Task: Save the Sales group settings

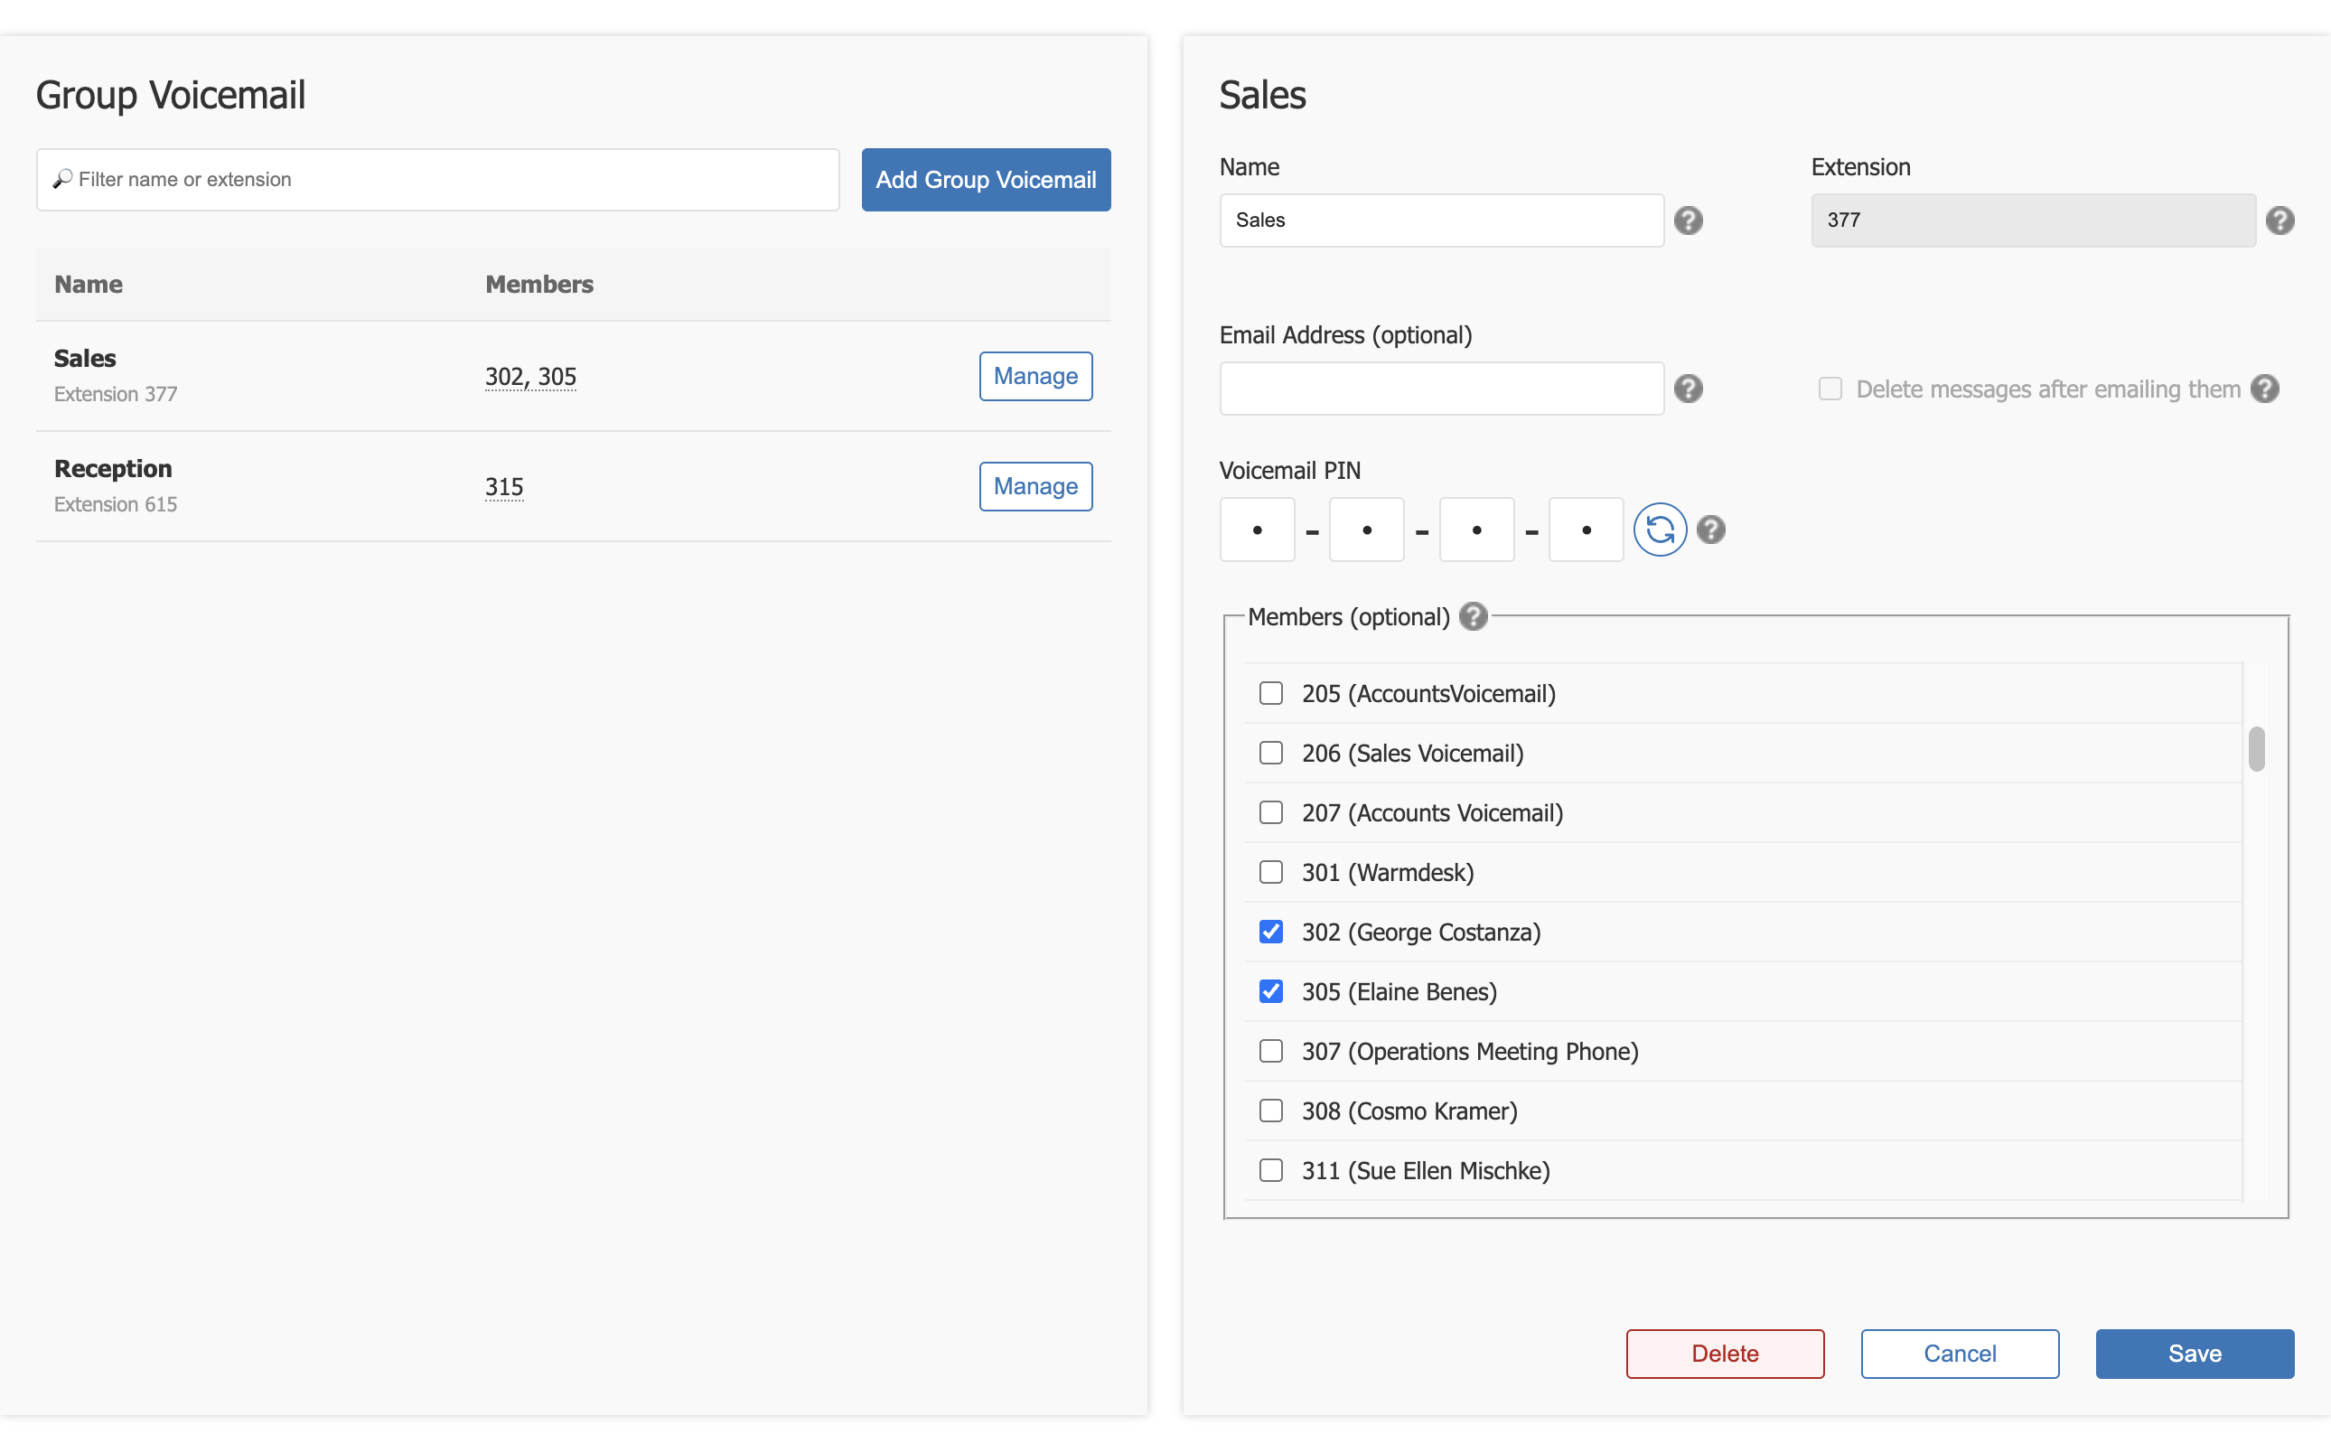Action: [x=2195, y=1354]
